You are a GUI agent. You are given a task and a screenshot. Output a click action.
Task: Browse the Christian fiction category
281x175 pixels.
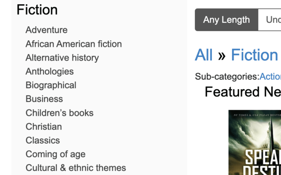pos(43,127)
